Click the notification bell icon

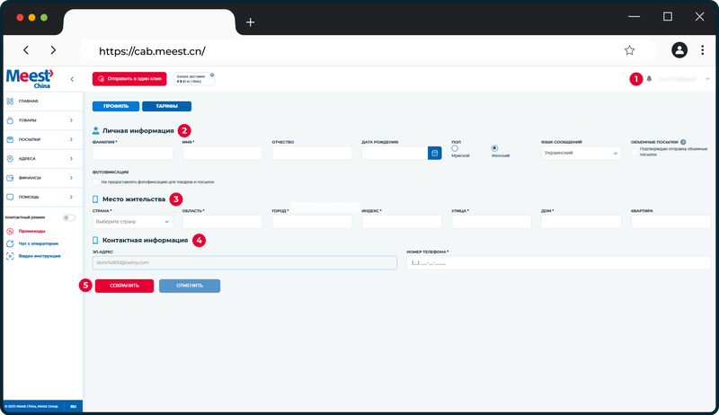649,79
